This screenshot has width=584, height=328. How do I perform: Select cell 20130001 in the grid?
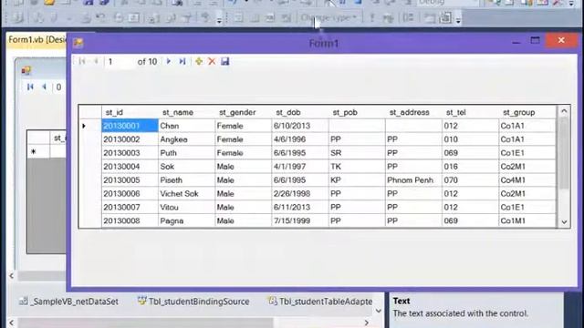[x=130, y=126]
